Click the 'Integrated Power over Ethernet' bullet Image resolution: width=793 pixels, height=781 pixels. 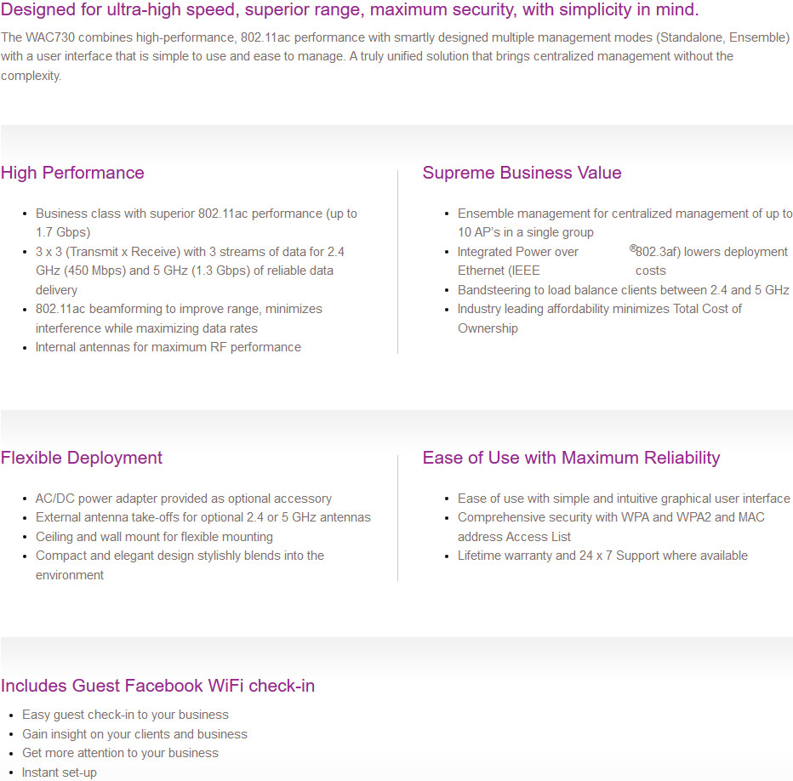click(623, 261)
